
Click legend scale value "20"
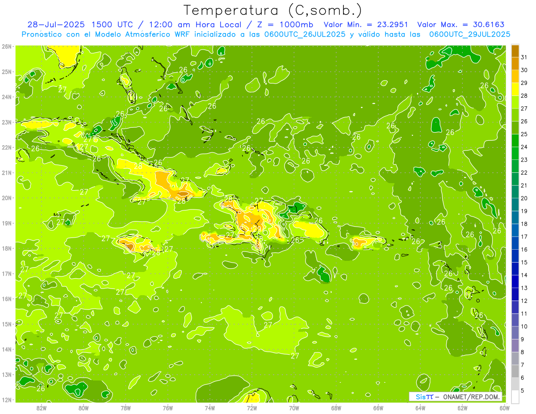524,198
